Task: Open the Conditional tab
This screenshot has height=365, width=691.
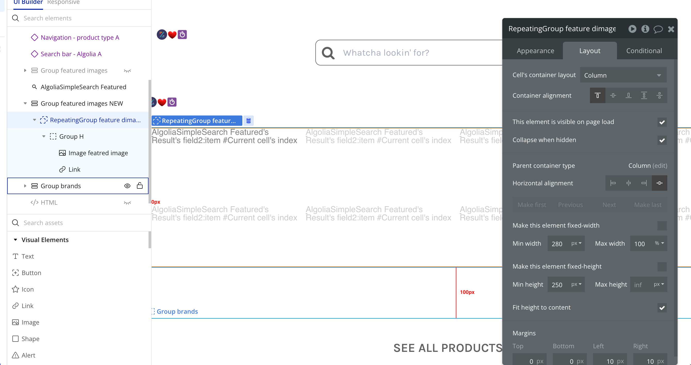Action: [x=644, y=51]
